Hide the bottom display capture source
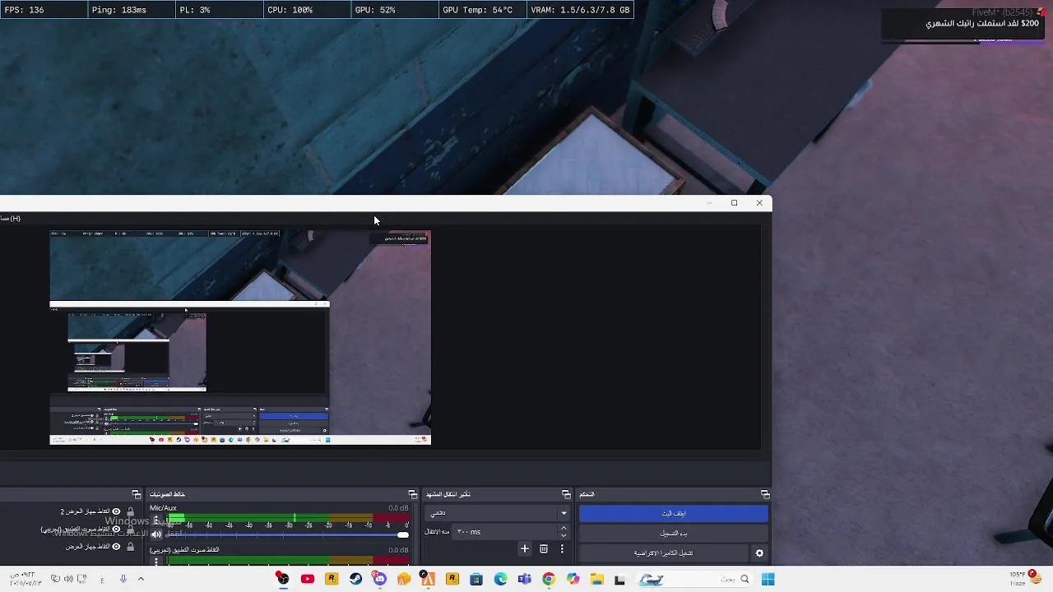 tap(116, 546)
